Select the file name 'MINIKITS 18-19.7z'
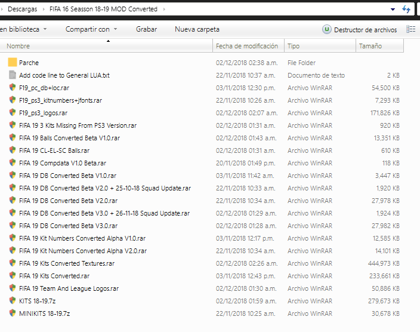The height and width of the screenshot is (332, 420). (x=45, y=313)
